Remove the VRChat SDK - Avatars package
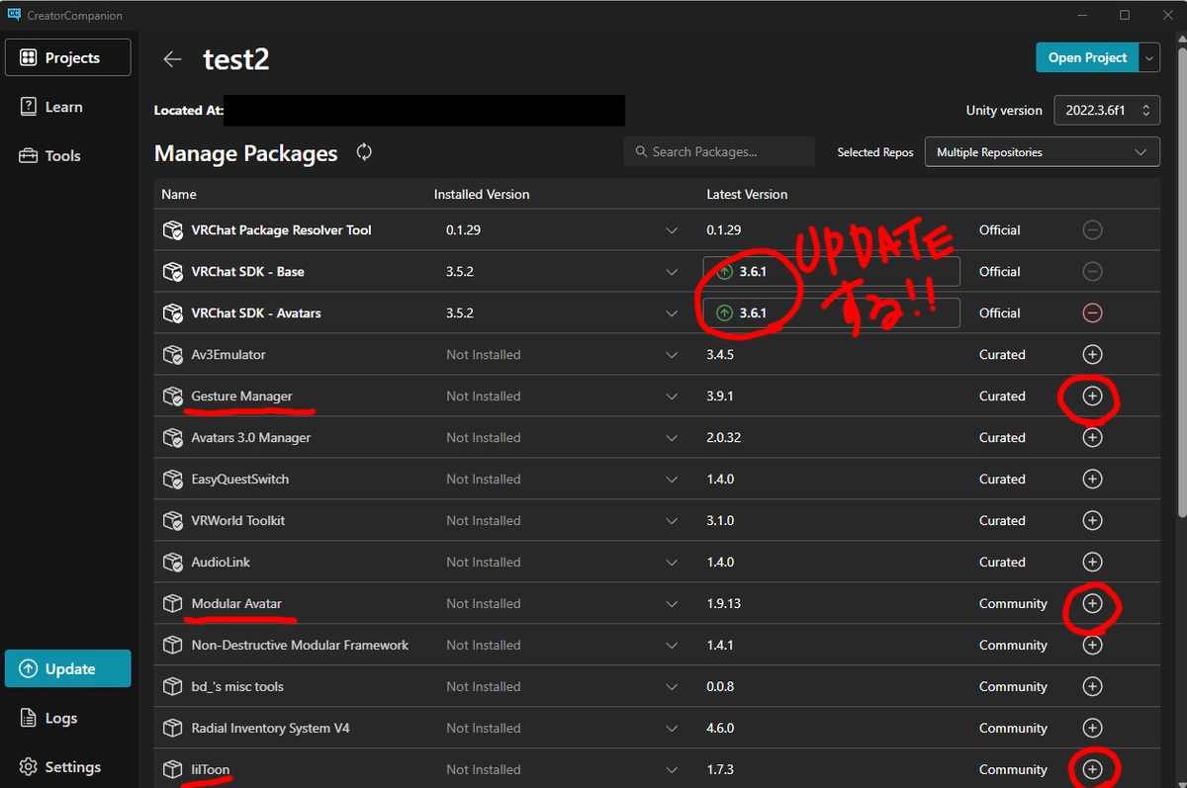This screenshot has width=1187, height=788. (x=1092, y=312)
